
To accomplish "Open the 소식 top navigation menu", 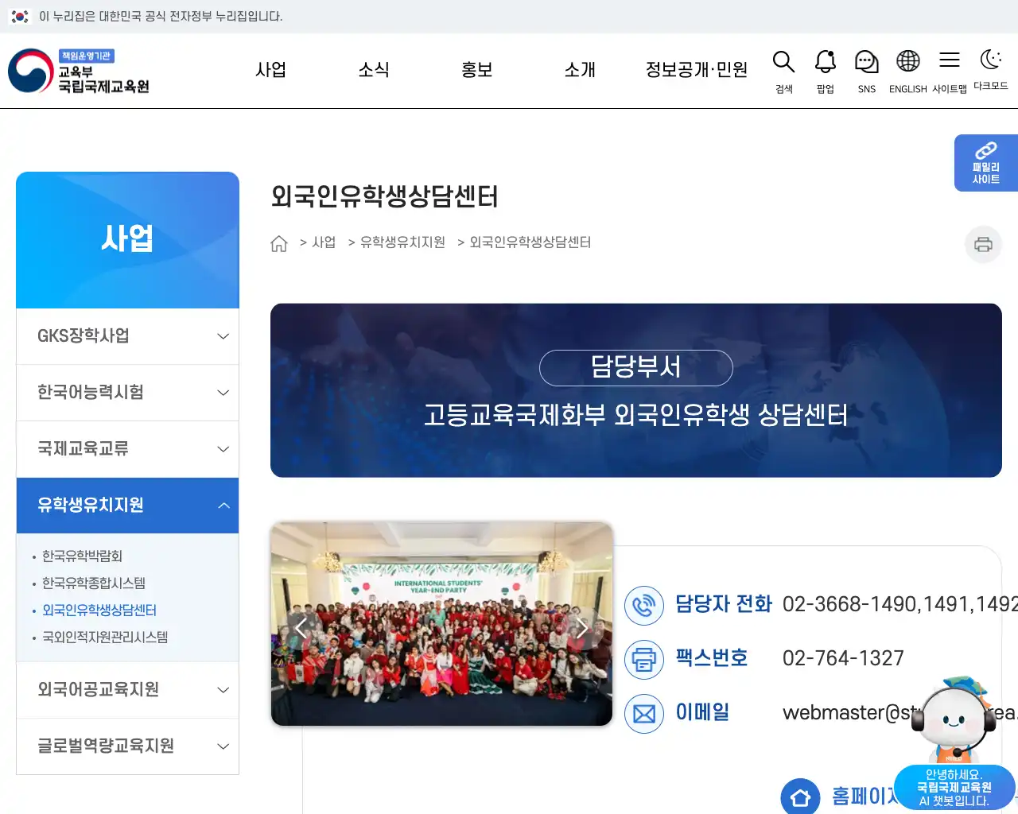I will point(374,70).
